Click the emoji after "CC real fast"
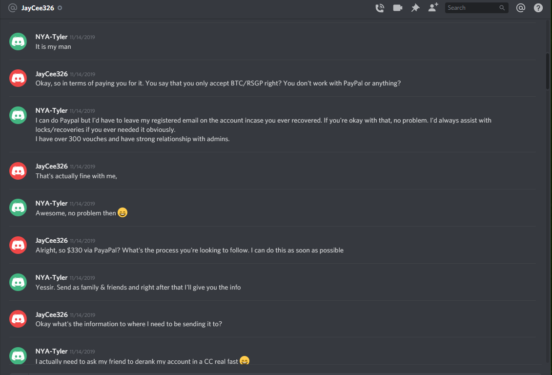The height and width of the screenshot is (375, 552). tap(245, 361)
